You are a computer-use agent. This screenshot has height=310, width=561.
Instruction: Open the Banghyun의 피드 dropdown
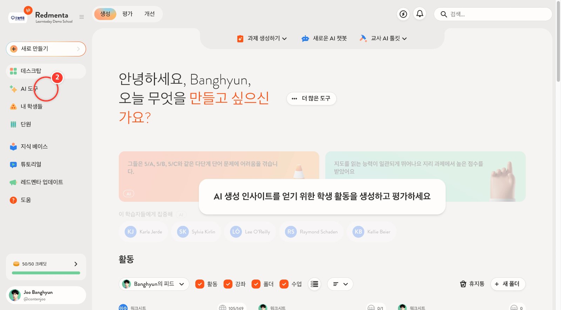[154, 284]
